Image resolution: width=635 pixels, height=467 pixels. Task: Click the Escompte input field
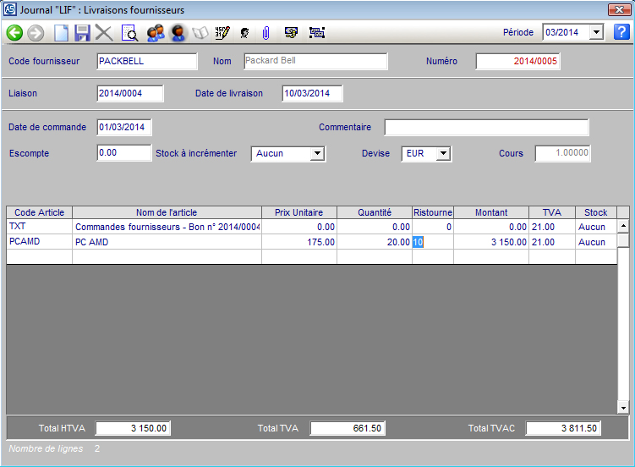pyautogui.click(x=123, y=154)
